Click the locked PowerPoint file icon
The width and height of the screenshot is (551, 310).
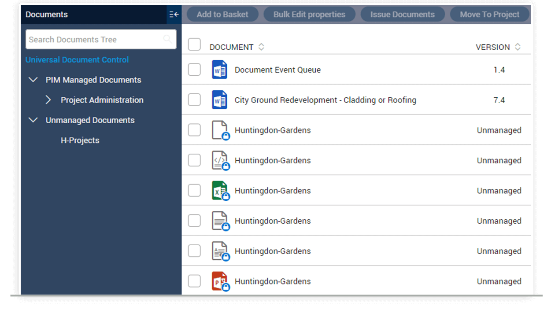tap(219, 281)
